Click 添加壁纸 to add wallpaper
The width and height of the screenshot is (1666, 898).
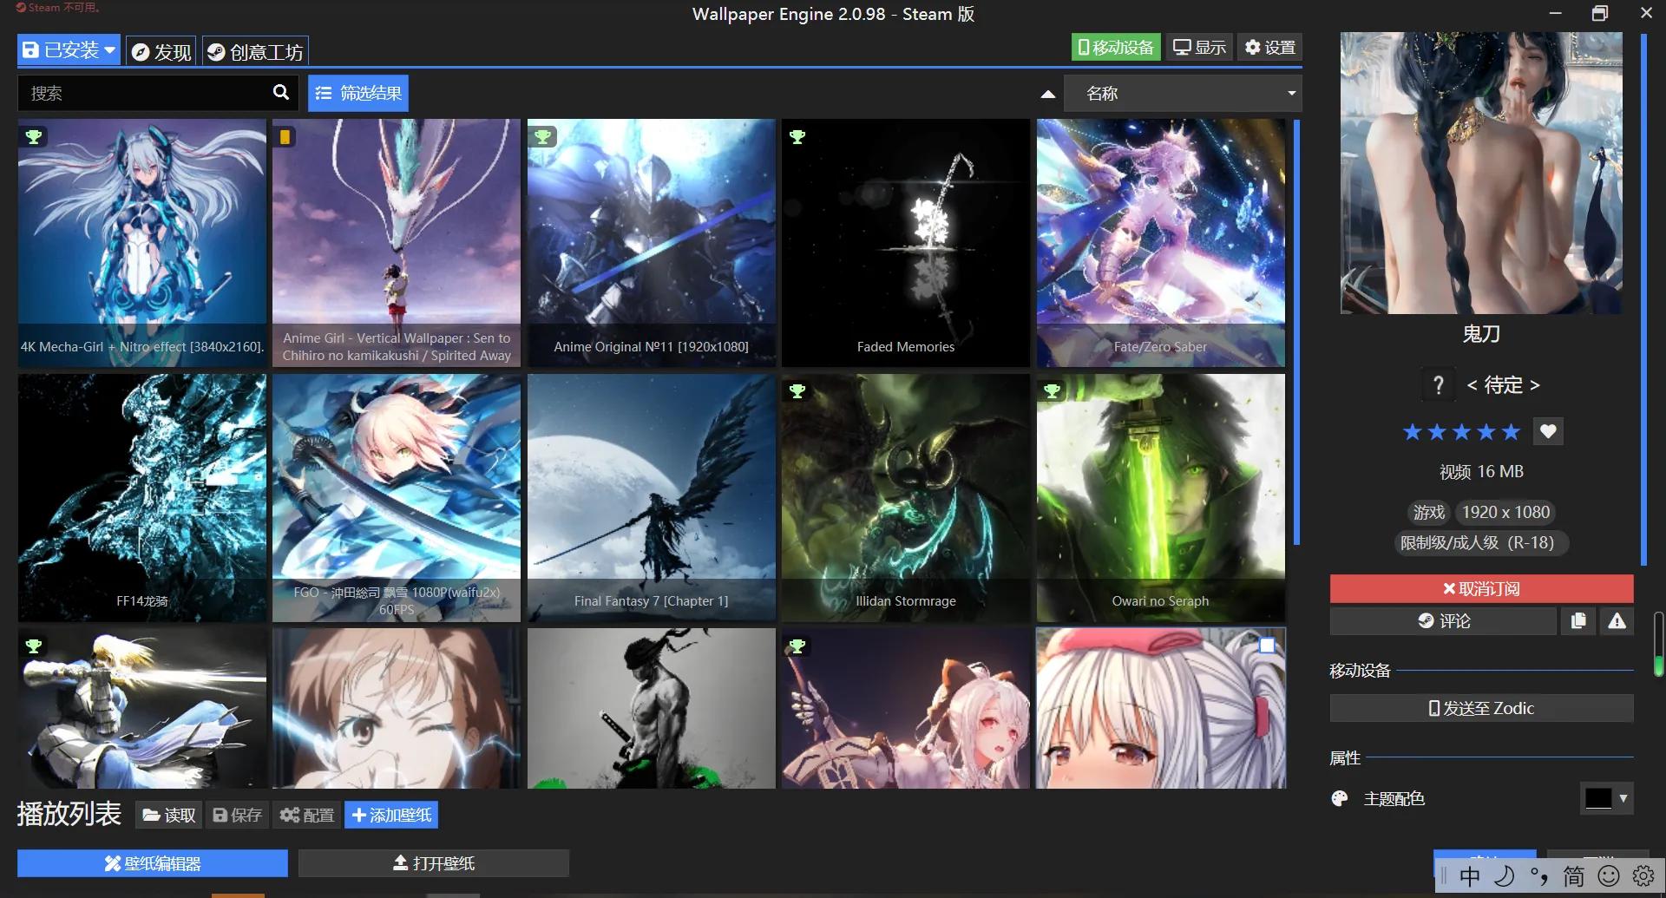pyautogui.click(x=391, y=816)
